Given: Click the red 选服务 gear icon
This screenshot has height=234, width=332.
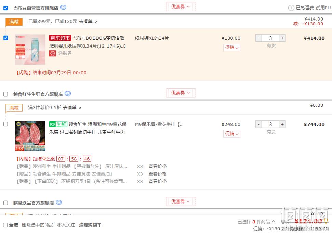Looking at the screenshot, I should pyautogui.click(x=53, y=53).
